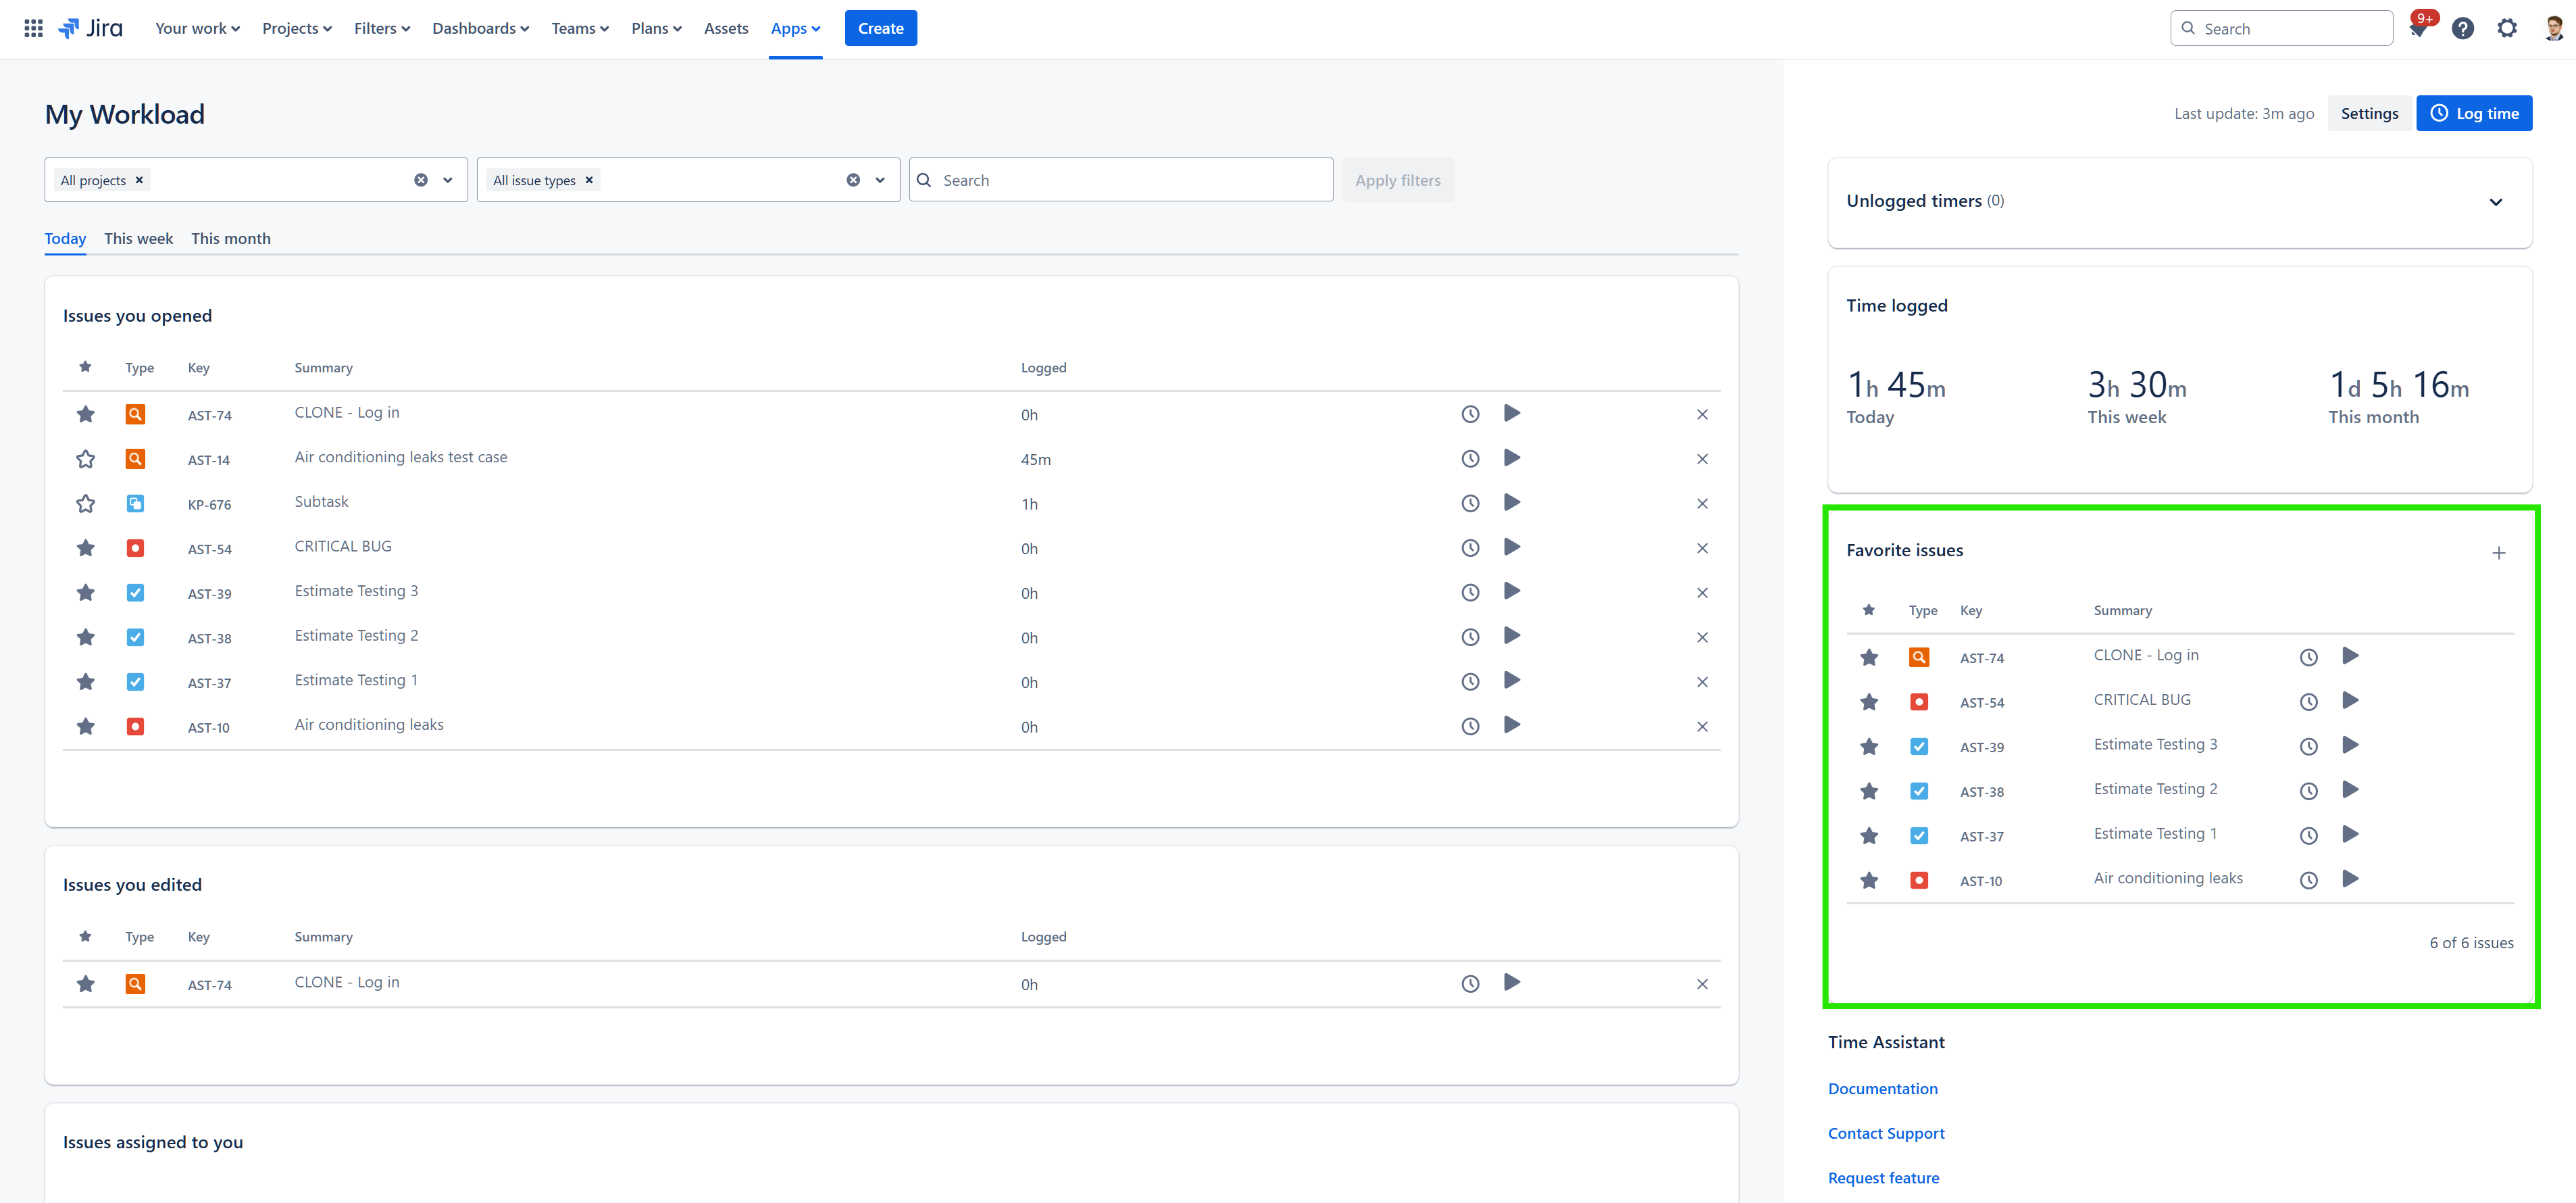Open Assets in the top navigation
Viewport: 2576px width, 1203px height.
tap(726, 28)
